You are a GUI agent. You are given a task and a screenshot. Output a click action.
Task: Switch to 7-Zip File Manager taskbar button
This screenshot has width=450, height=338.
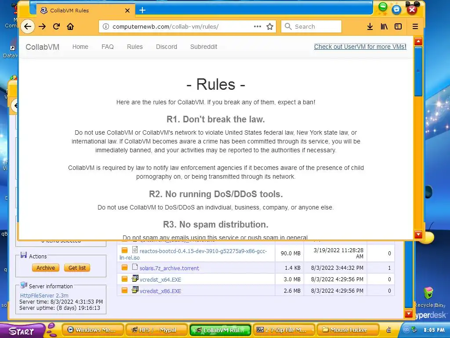[x=284, y=330]
